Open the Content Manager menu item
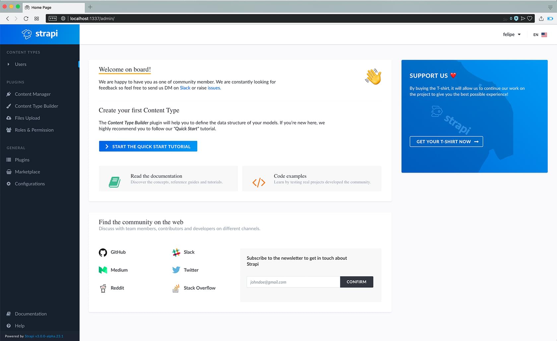This screenshot has height=341, width=557. 32,94
